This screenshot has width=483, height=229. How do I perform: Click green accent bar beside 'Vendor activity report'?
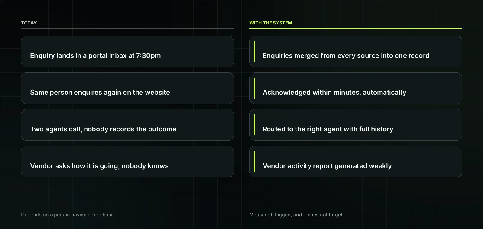(254, 162)
